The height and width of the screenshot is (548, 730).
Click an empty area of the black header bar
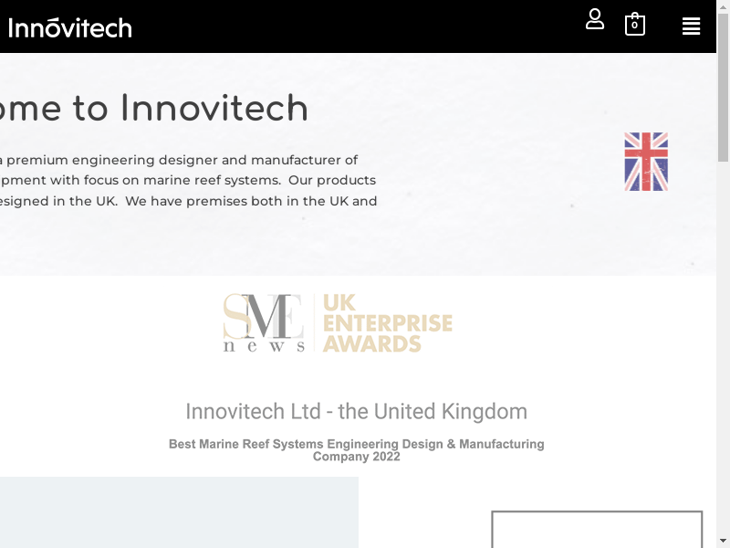365,26
